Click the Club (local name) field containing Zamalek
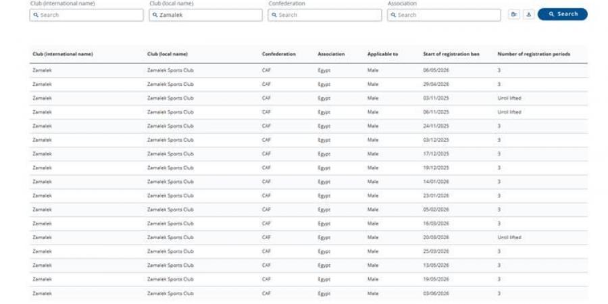Screen dimensions: 608x304 pyautogui.click(x=205, y=15)
